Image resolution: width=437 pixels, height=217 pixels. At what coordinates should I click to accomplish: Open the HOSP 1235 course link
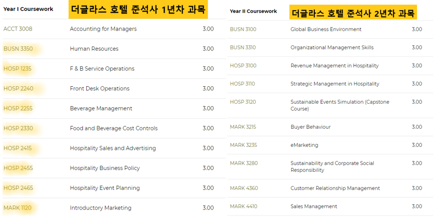coord(17,69)
